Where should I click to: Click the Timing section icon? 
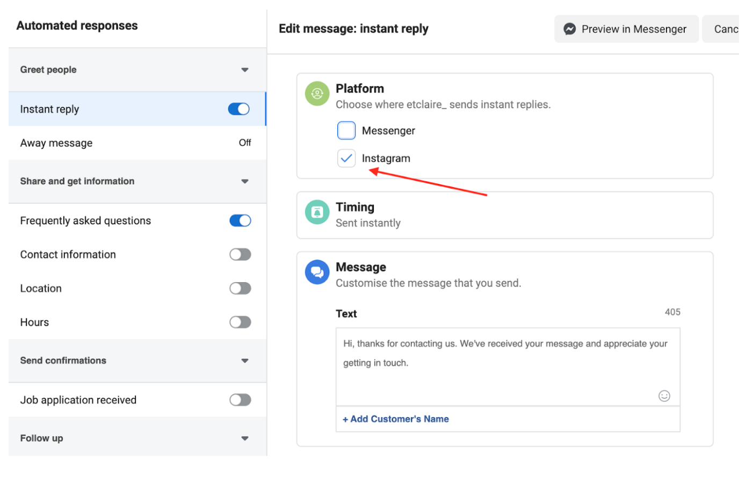[x=317, y=212]
